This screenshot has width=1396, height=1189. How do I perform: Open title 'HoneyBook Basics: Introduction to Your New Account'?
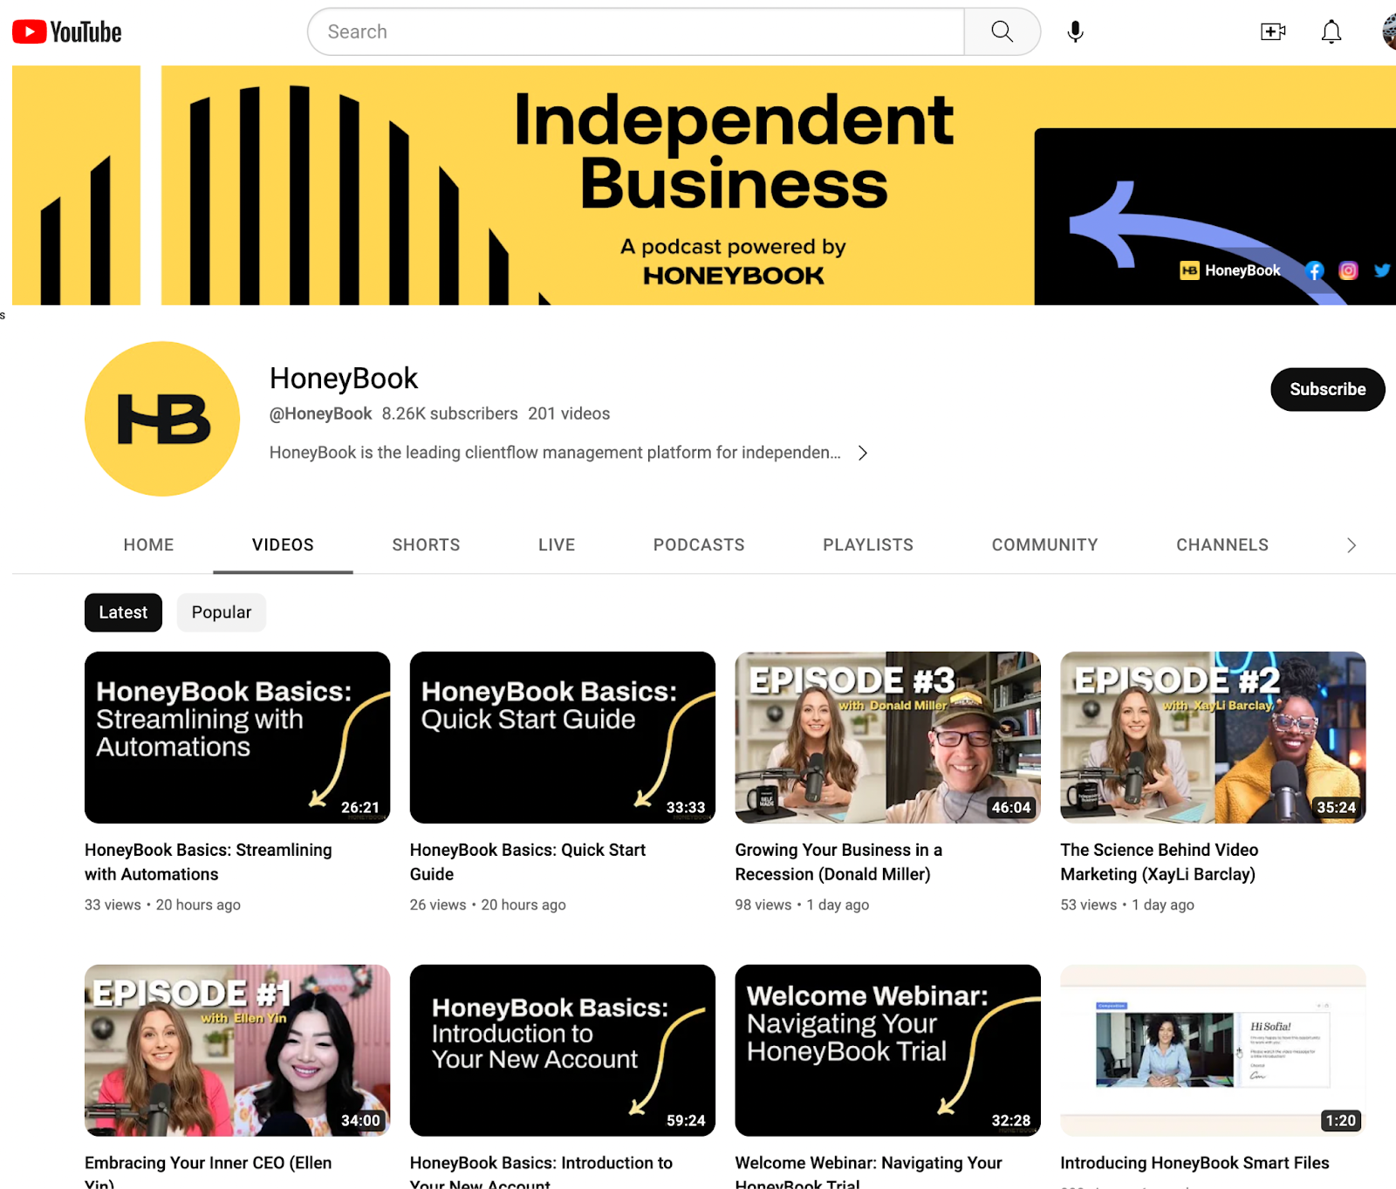tap(541, 1171)
